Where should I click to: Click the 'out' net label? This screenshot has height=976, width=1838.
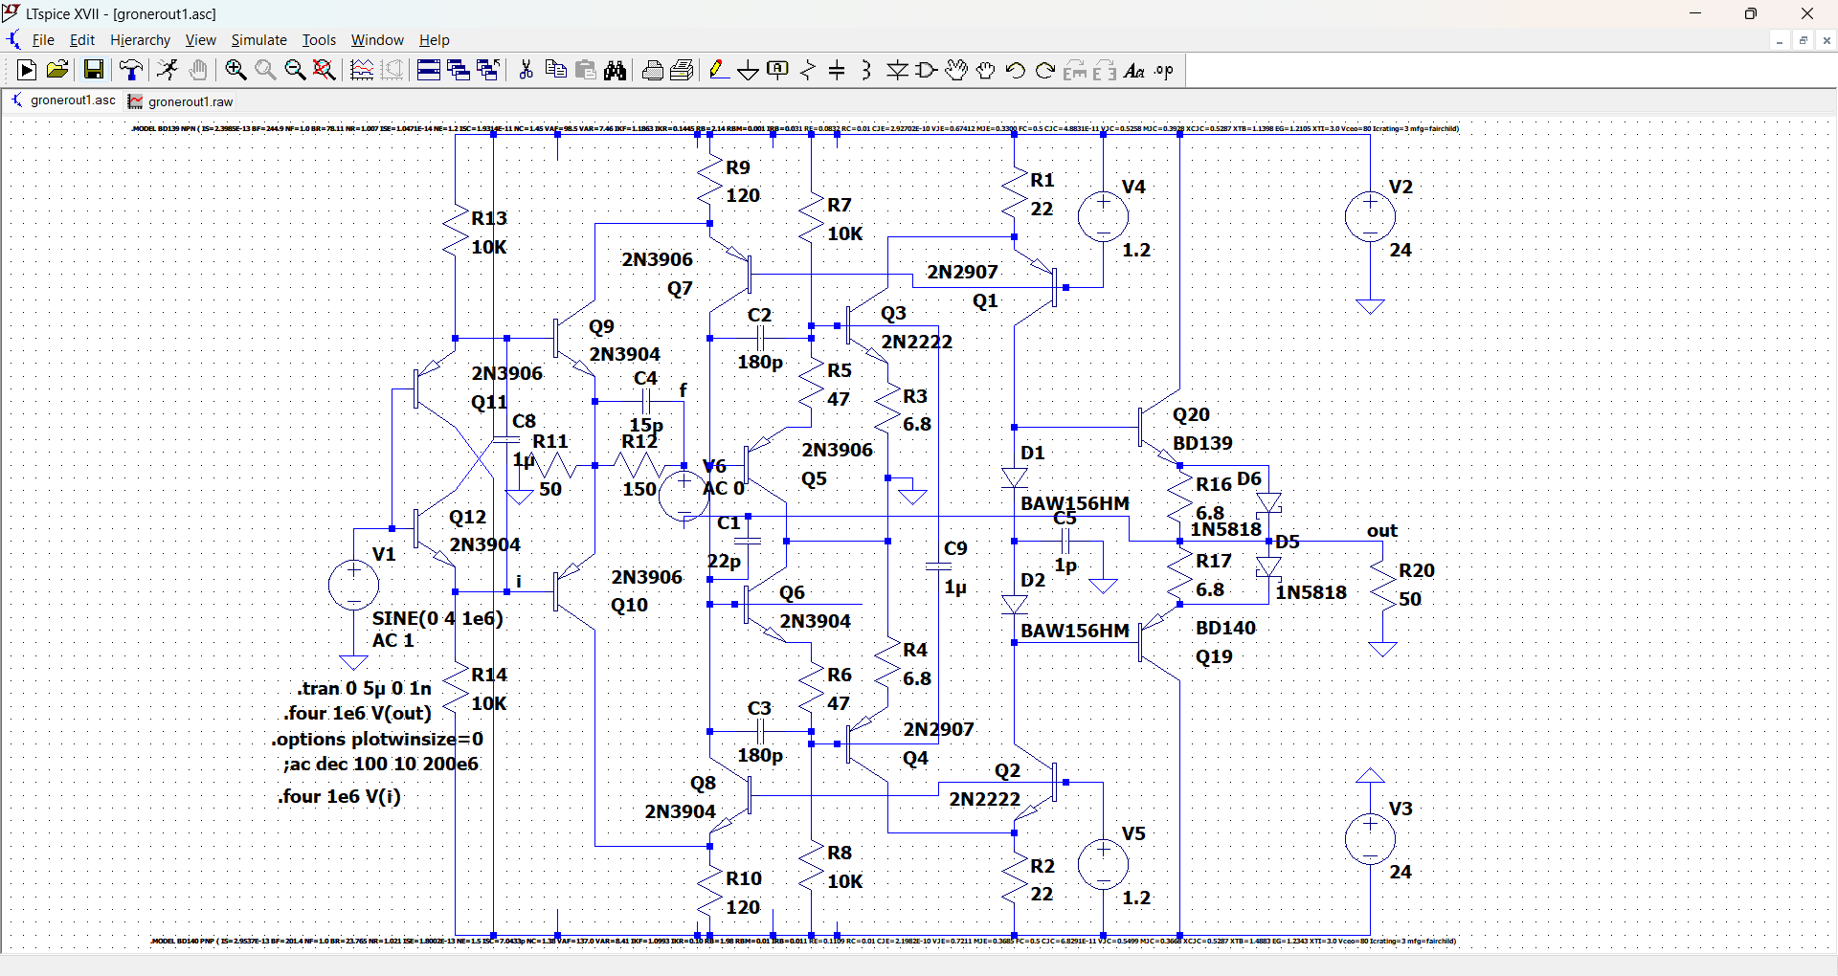pyautogui.click(x=1381, y=530)
